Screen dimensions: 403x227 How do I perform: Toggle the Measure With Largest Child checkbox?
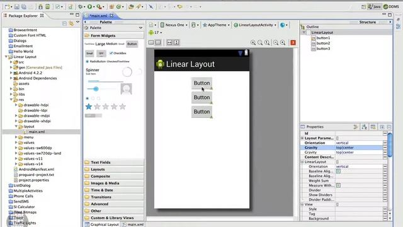pos(338,185)
